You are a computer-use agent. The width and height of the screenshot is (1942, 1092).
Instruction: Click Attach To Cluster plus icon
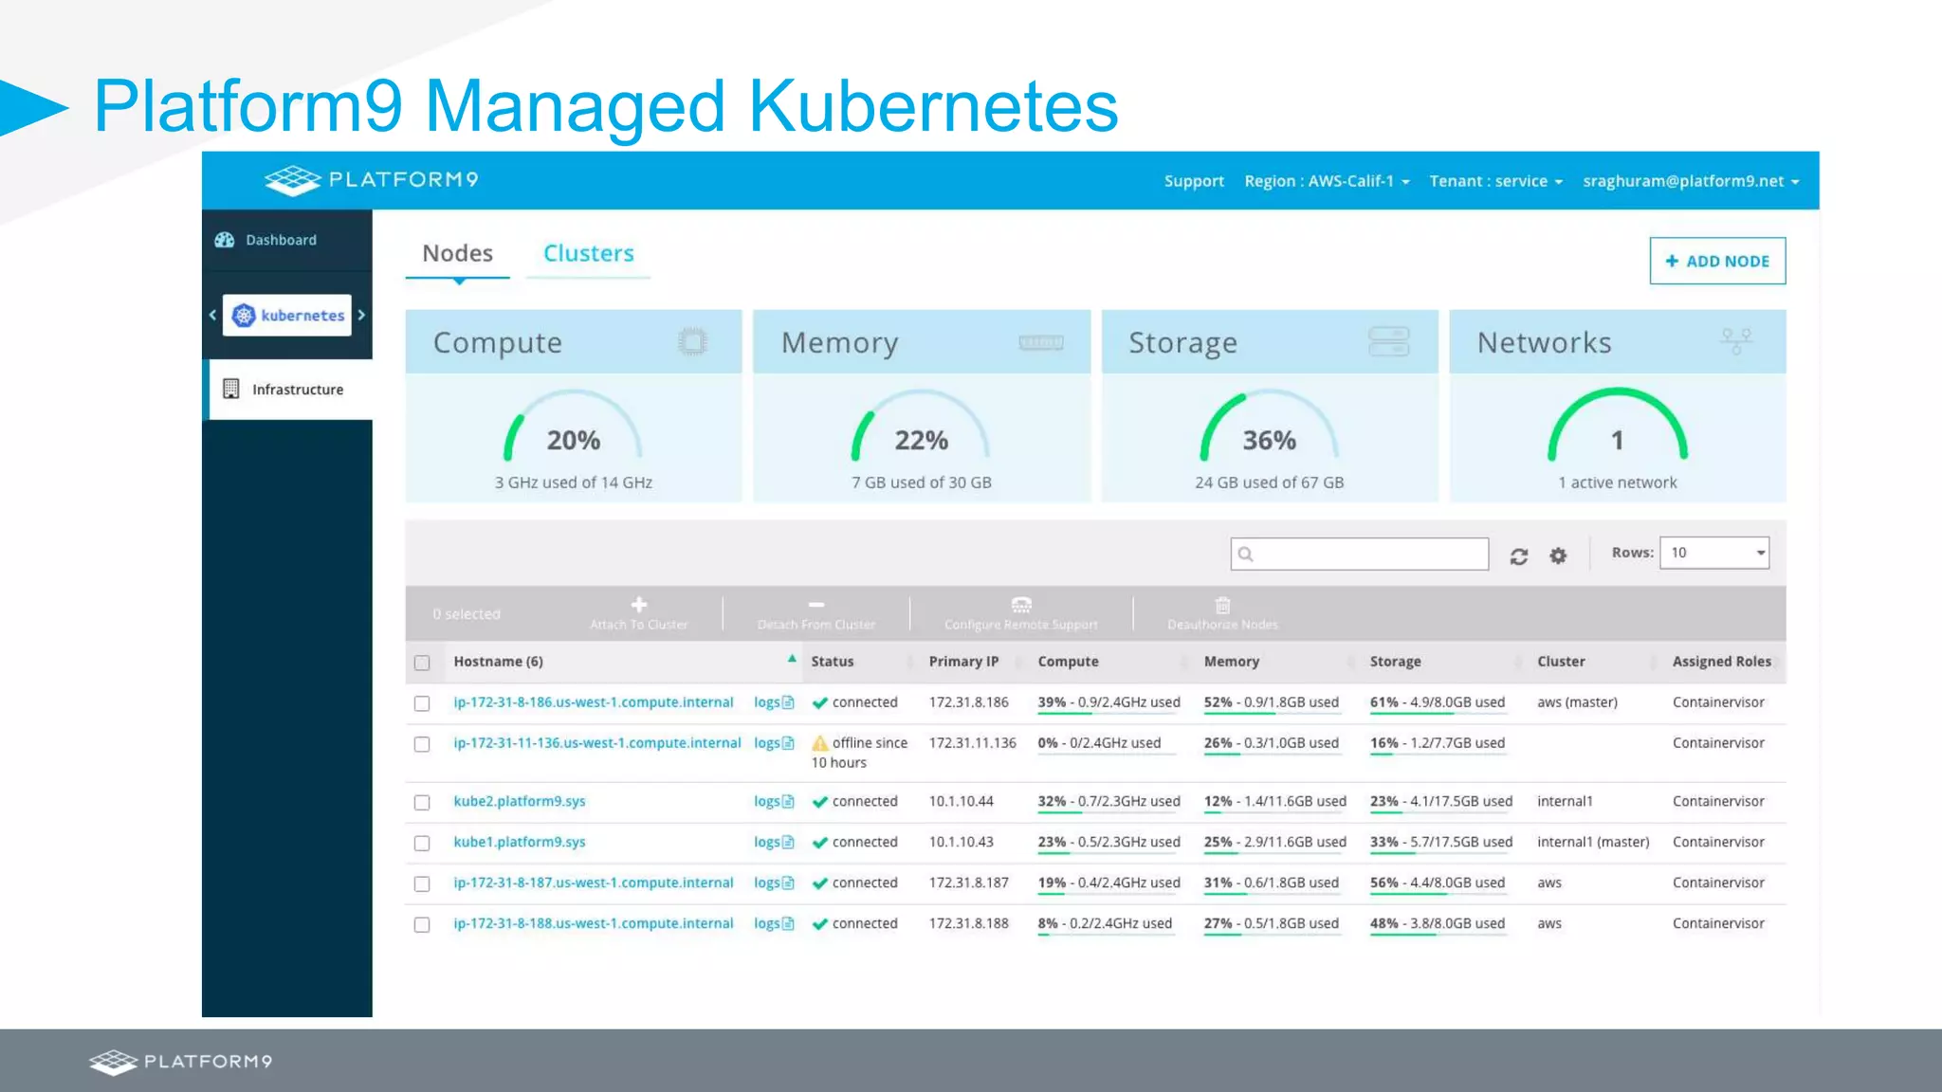pyautogui.click(x=639, y=605)
